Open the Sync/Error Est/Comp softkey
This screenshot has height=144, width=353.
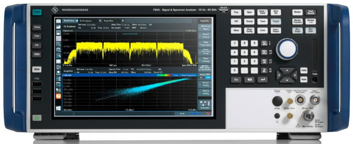(x=205, y=51)
